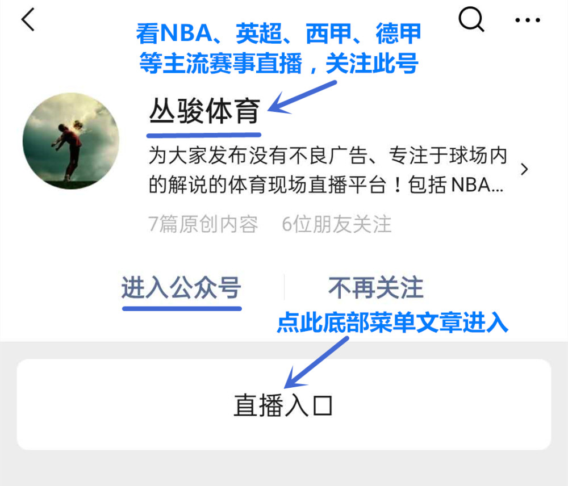Click blue text 看NBA、英超、西甲、德甲

(279, 33)
